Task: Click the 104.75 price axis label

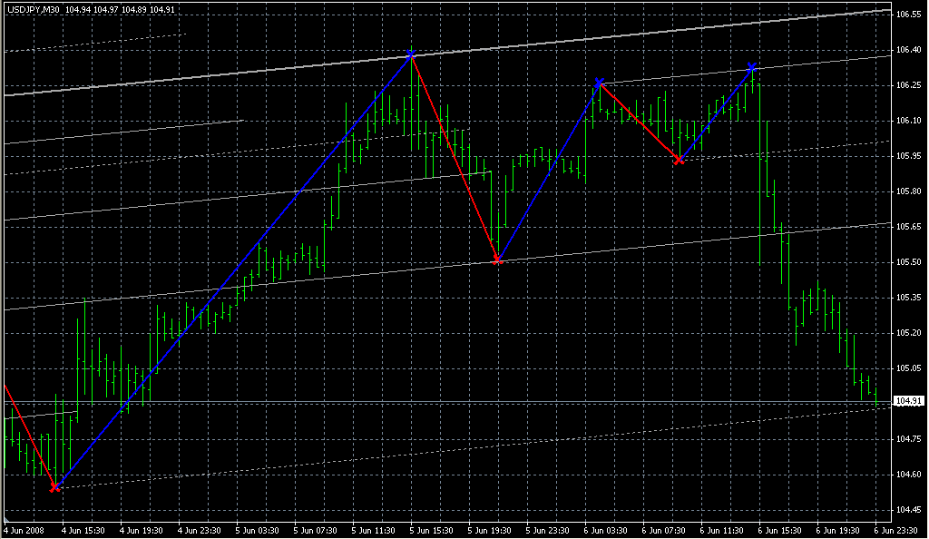Action: point(908,439)
